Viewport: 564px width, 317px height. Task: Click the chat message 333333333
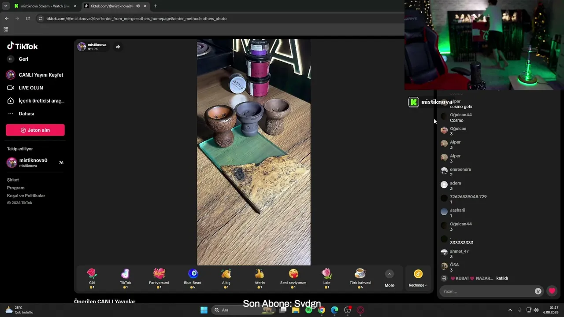coord(461,243)
